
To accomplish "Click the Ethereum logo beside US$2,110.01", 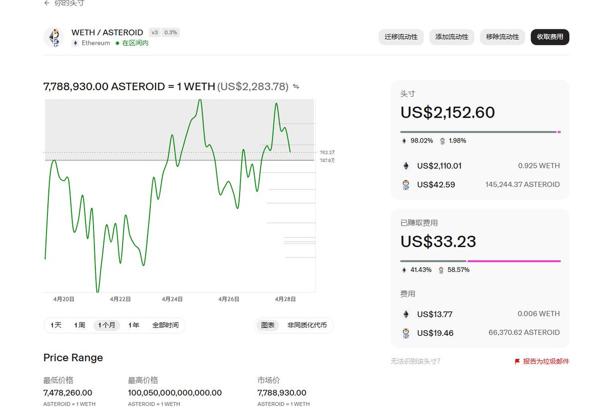I will 406,166.
